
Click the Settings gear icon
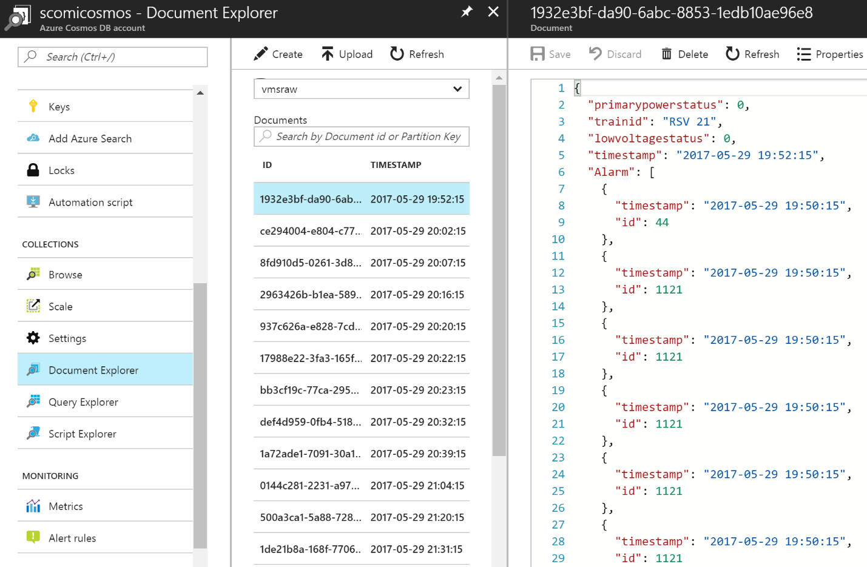pos(33,338)
